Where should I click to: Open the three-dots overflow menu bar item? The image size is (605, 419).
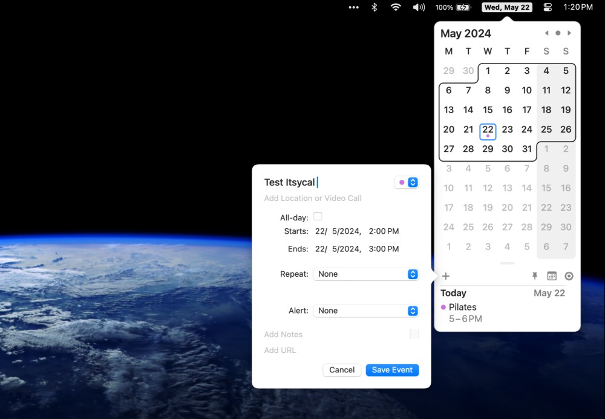[x=353, y=7]
